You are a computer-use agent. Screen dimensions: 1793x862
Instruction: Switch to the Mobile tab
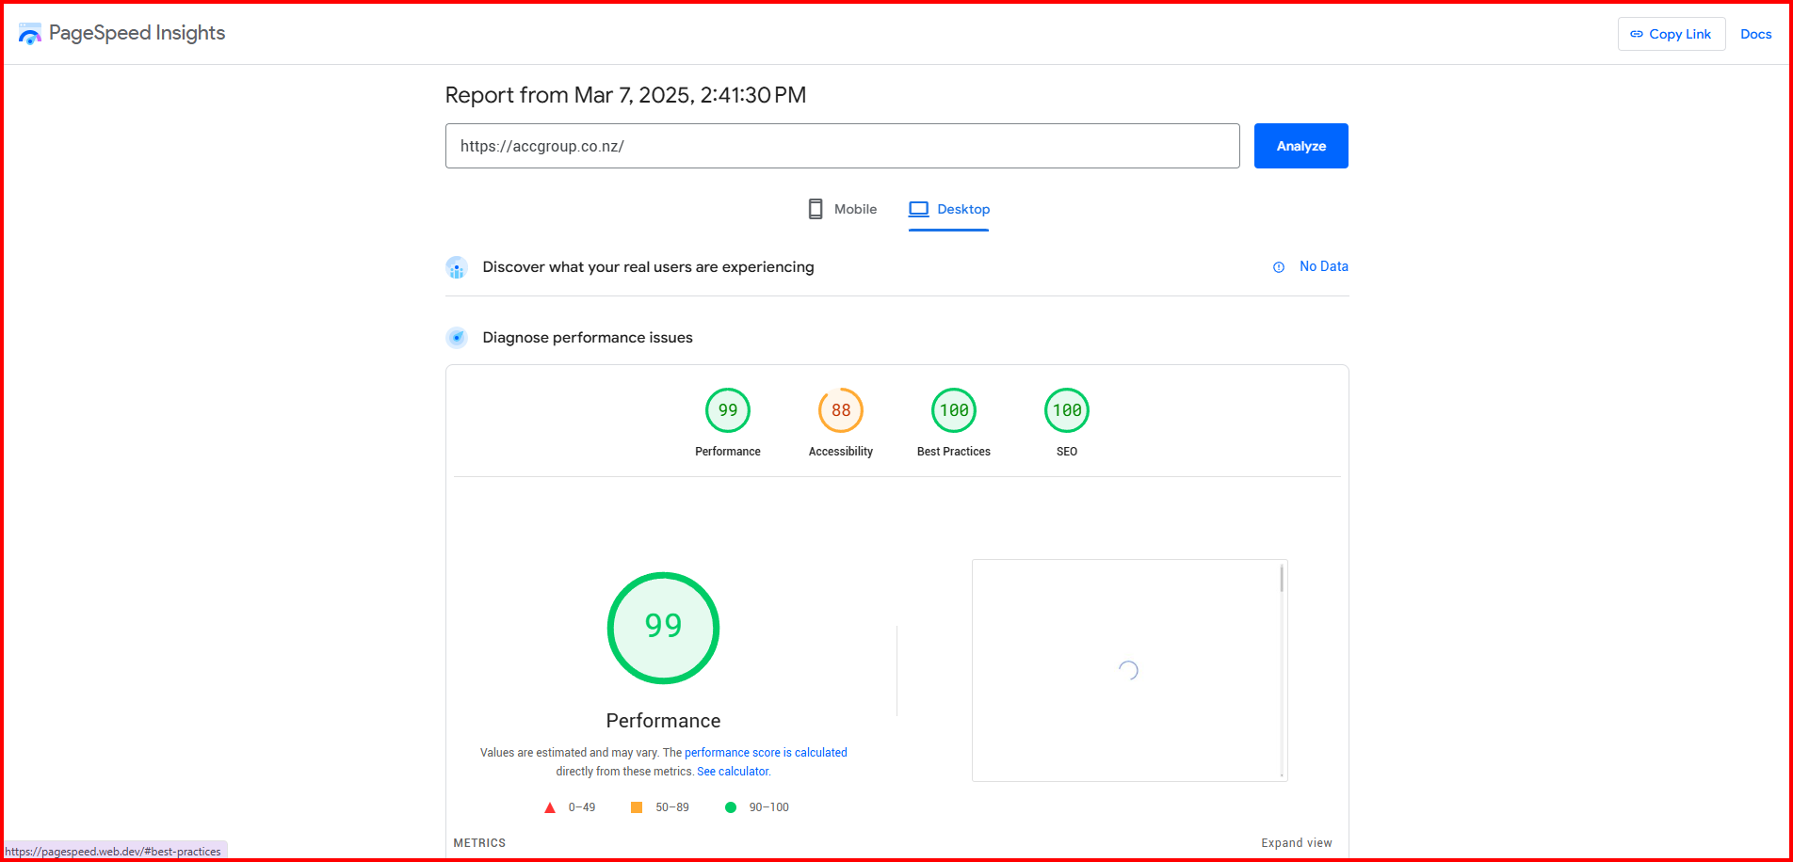[842, 209]
